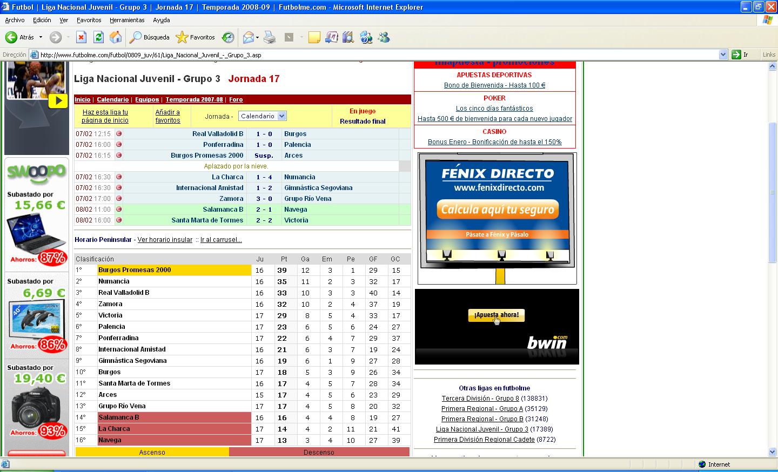Click 'Los cinco días fantásticos' poker link

494,109
